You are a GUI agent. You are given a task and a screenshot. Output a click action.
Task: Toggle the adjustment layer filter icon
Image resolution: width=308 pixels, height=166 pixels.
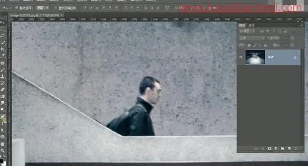[268, 31]
